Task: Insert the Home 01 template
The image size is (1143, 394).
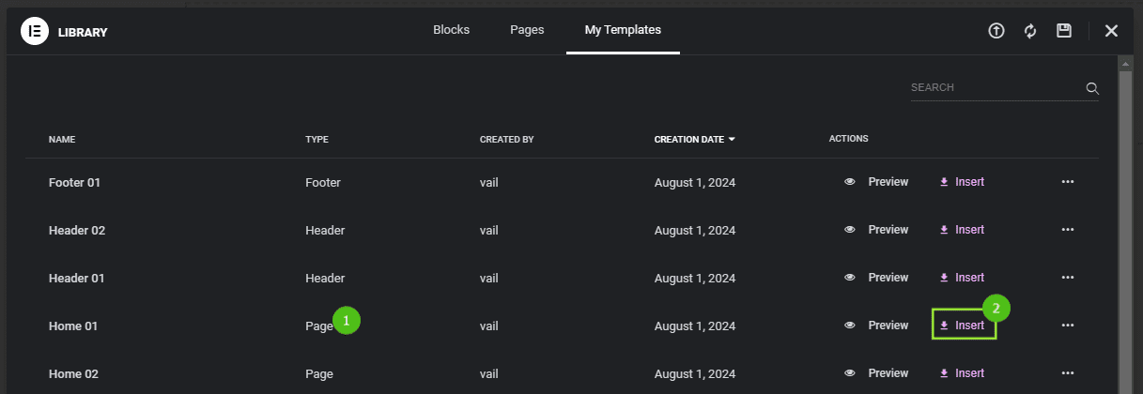Action: click(963, 326)
